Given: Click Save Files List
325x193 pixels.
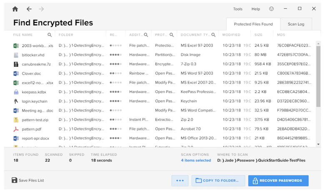Looking at the screenshot, I should coord(31,181).
